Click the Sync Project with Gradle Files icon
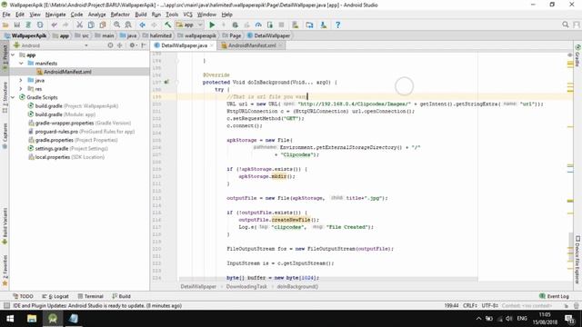This screenshot has height=327, width=582. (309, 25)
